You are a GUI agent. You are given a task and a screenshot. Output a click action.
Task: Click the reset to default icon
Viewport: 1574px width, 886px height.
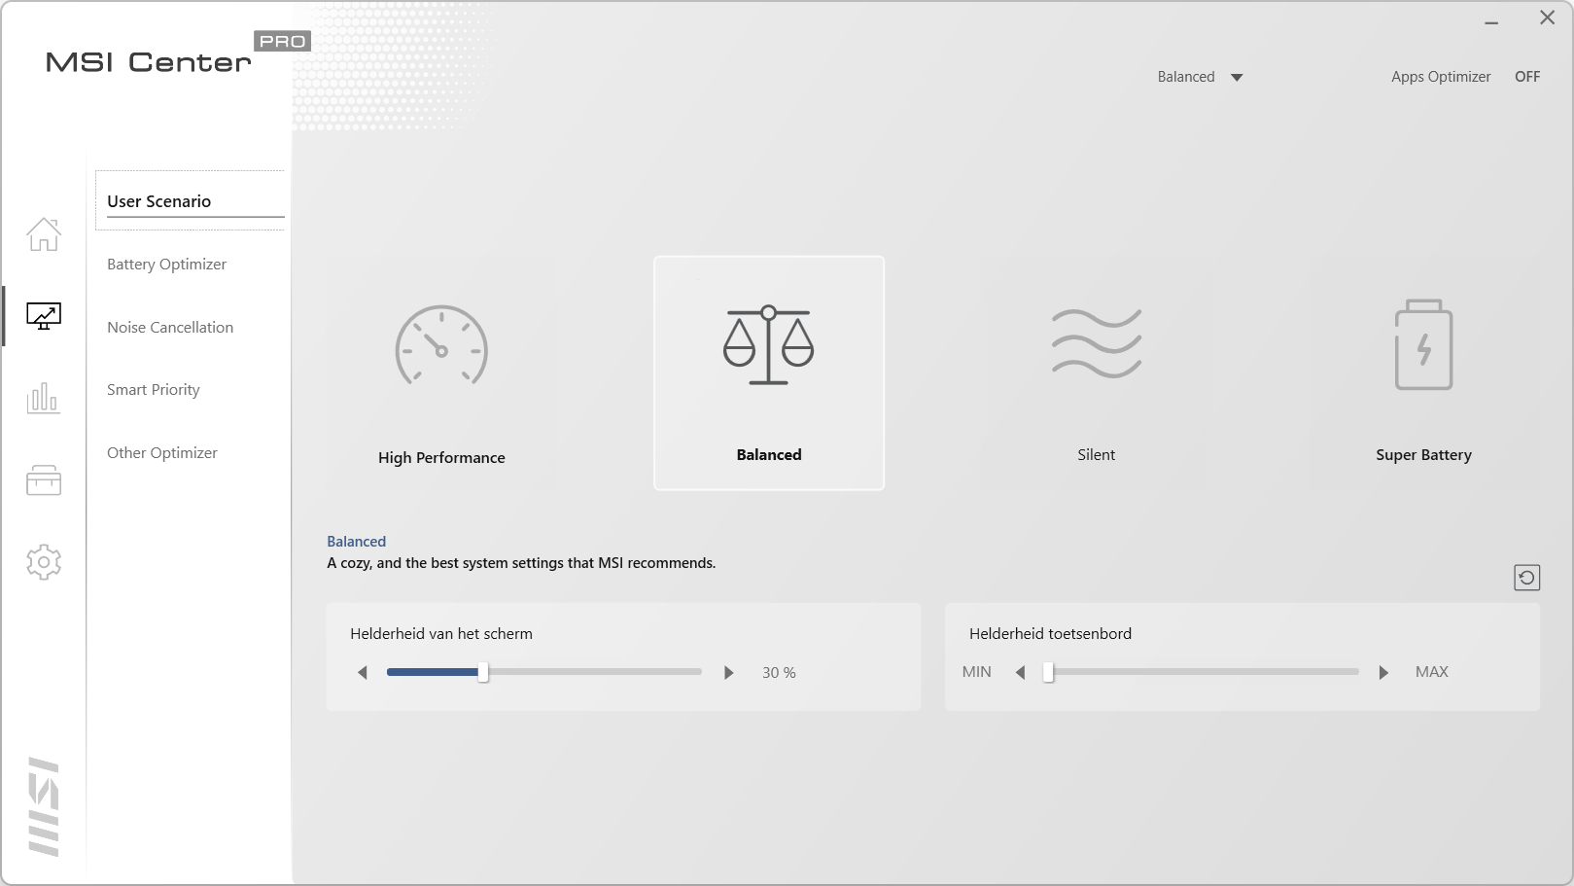coord(1526,578)
